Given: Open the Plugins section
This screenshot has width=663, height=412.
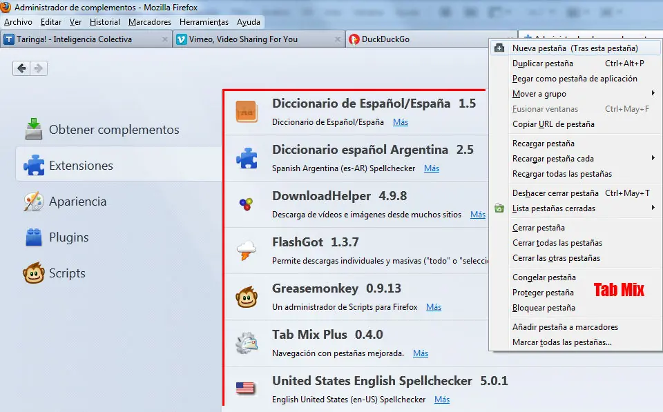Looking at the screenshot, I should click(119, 237).
